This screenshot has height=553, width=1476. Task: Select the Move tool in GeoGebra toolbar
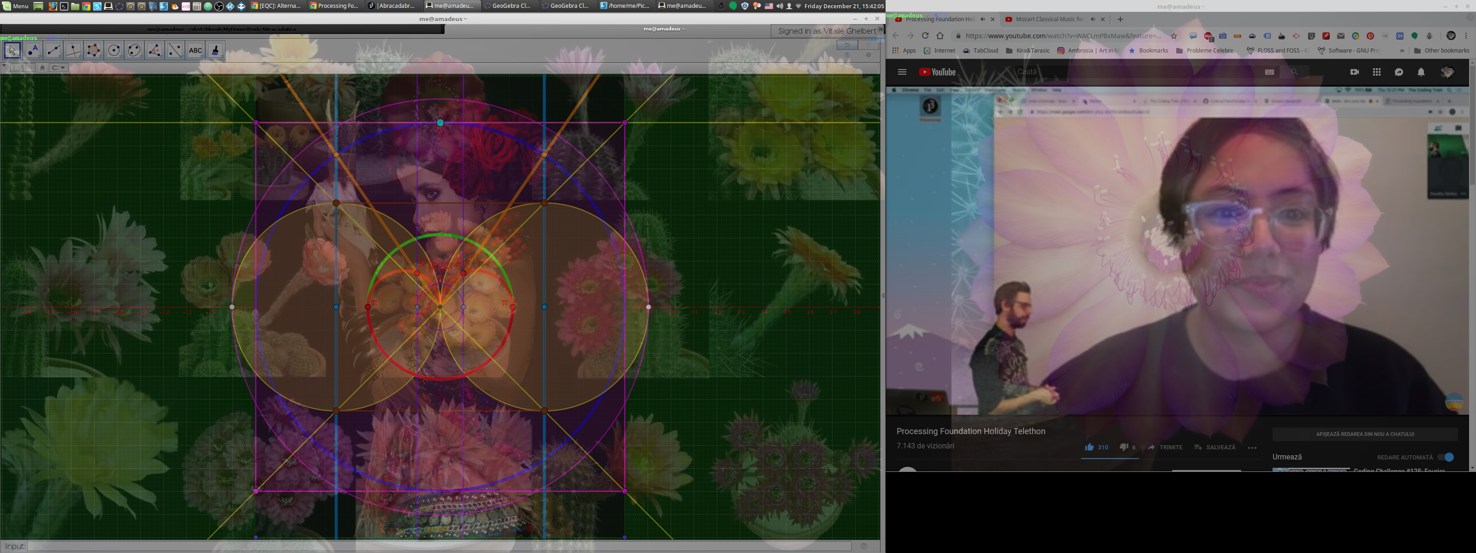coord(12,50)
